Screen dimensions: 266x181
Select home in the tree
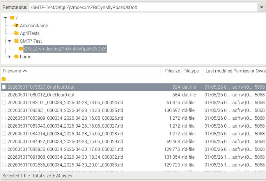[x=26, y=57]
